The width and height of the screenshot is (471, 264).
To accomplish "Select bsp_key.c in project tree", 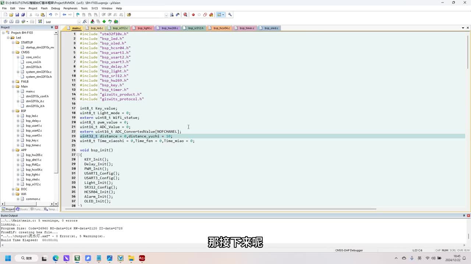I will click(32, 140).
